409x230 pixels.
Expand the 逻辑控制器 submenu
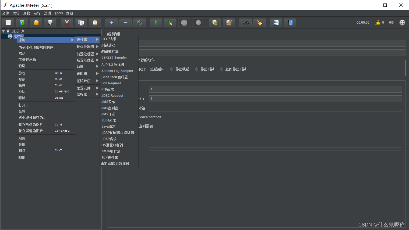click(x=87, y=47)
